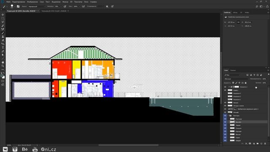Select the Rectangular Marquee tool
This screenshot has width=270, height=152.
(3, 18)
